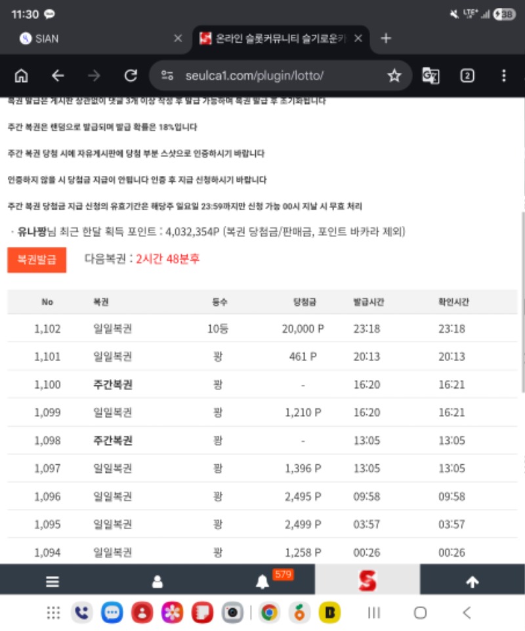This screenshot has width=525, height=631.
Task: Go back with the browser back arrow
Action: (58, 76)
